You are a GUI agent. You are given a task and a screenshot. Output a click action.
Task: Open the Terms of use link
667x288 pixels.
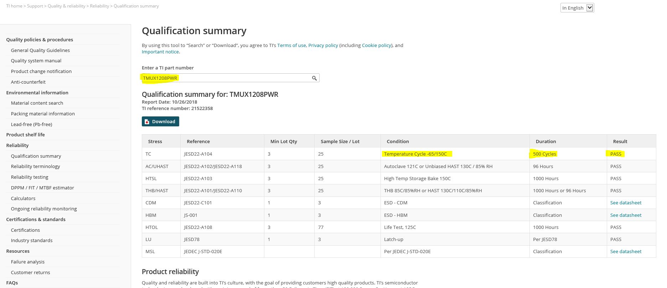click(291, 45)
